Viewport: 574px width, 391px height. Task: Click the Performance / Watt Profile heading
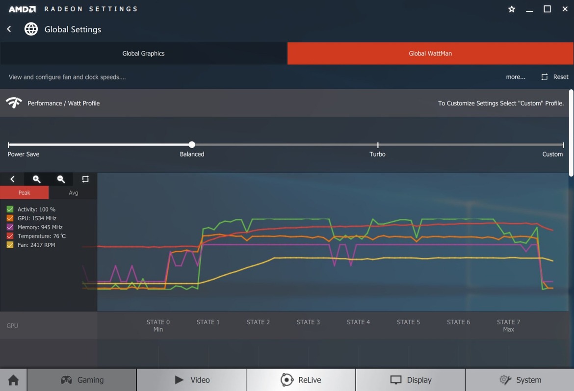pyautogui.click(x=64, y=103)
